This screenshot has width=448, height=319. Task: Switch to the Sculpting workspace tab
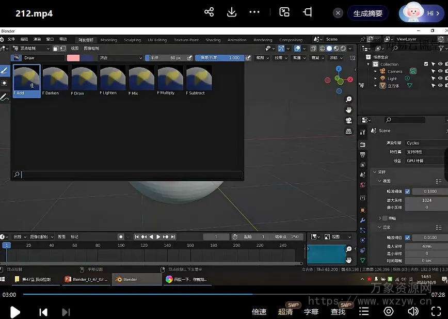(132, 40)
